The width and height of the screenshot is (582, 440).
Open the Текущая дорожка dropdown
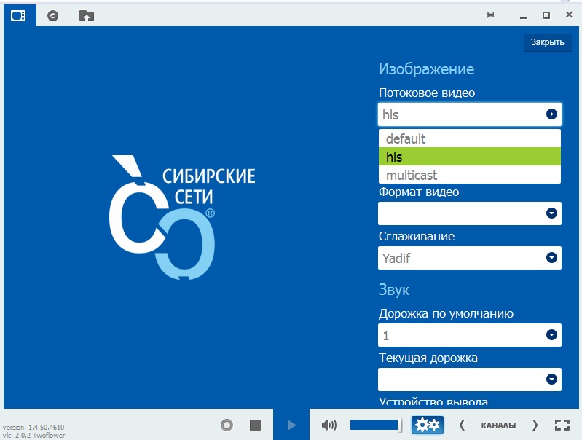pos(470,379)
